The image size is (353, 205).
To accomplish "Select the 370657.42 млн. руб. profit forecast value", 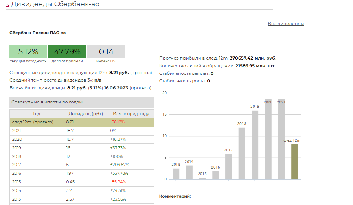I will 253,58.
